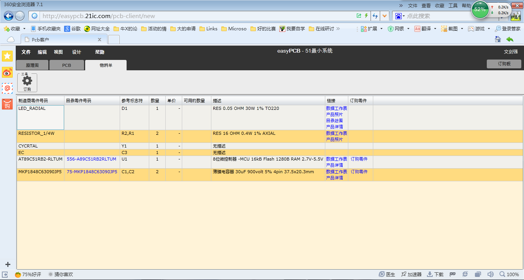Screen dimensions: 524x280
Task: Open the 帮助 menu in easyPCB
Action: tap(100, 52)
